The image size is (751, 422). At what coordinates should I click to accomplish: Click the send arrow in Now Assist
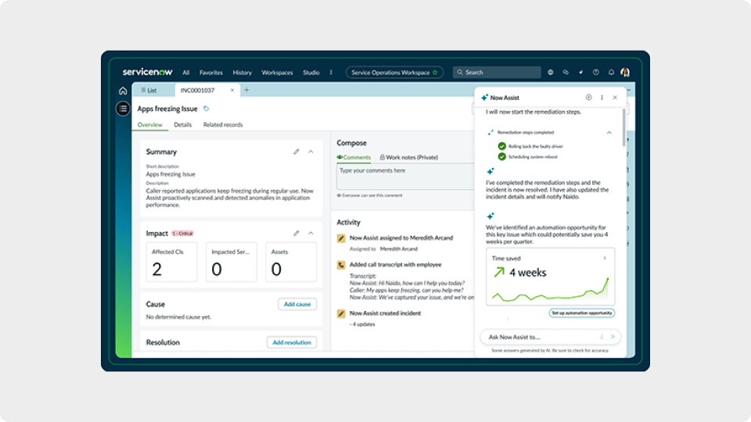613,337
